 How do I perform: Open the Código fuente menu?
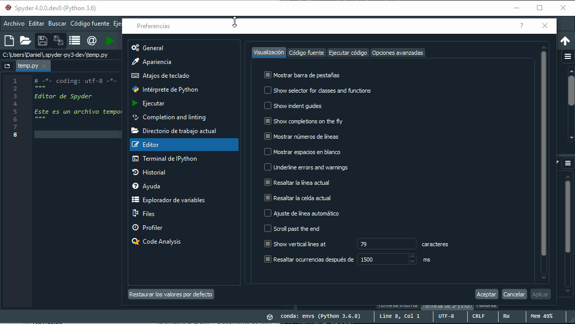[90, 24]
